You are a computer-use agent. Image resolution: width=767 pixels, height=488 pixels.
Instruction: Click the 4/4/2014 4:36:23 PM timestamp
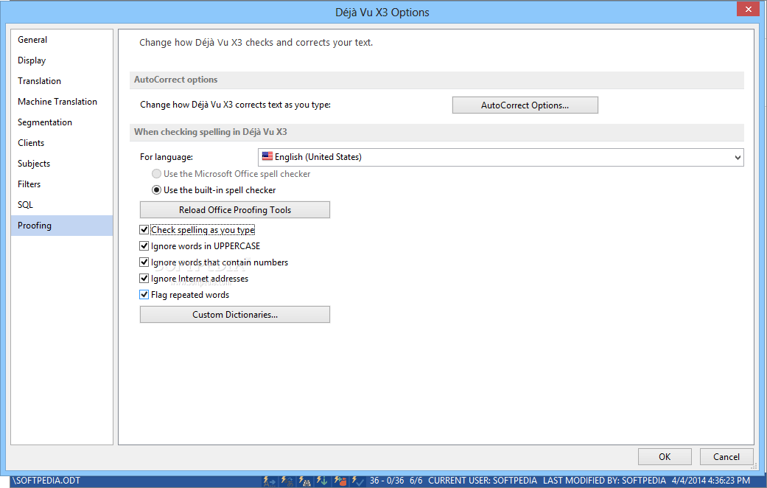(x=711, y=481)
